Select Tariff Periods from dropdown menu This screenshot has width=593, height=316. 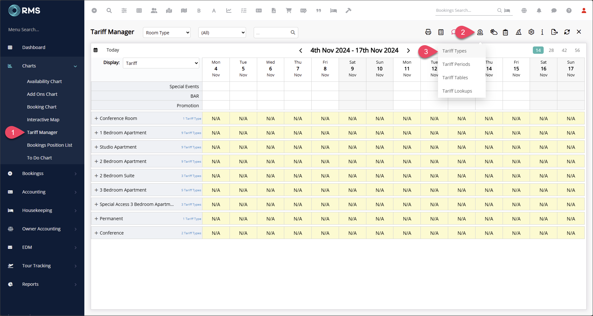pyautogui.click(x=456, y=64)
